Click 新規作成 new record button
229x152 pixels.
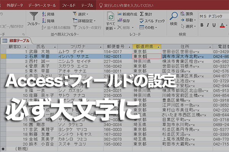127,14
